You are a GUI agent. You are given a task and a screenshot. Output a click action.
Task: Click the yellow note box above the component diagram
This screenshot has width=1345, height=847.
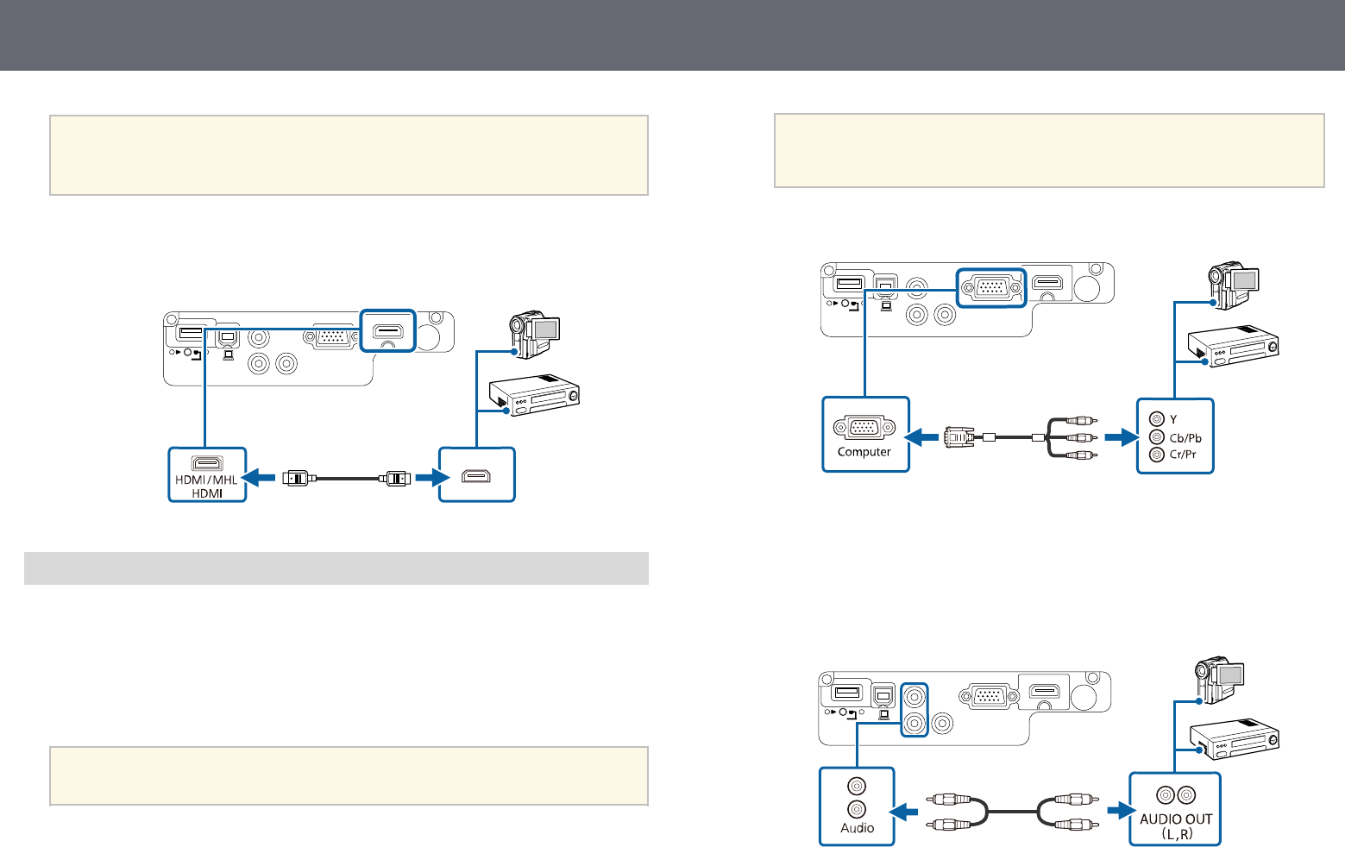click(x=1049, y=150)
